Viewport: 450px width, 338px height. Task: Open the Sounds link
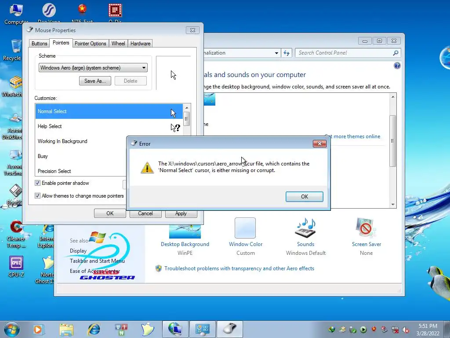(306, 244)
